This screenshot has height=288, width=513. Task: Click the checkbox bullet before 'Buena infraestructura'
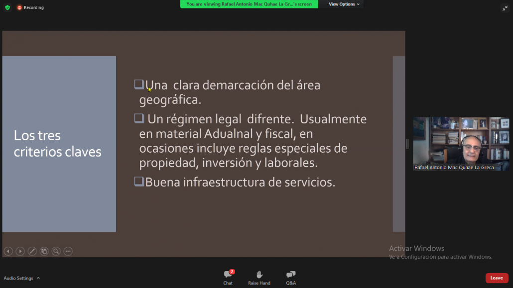click(139, 182)
